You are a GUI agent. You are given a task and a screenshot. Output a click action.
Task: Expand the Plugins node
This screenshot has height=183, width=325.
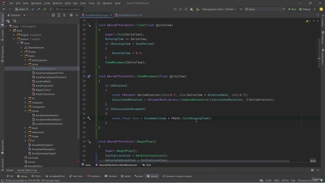tap(14, 35)
